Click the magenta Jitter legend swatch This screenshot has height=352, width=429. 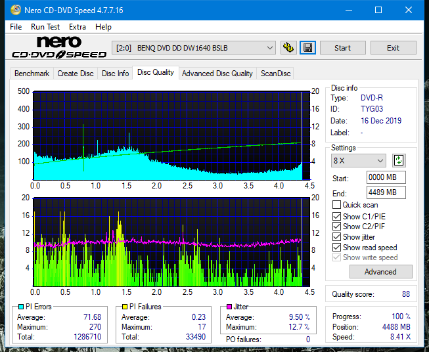pos(229,307)
